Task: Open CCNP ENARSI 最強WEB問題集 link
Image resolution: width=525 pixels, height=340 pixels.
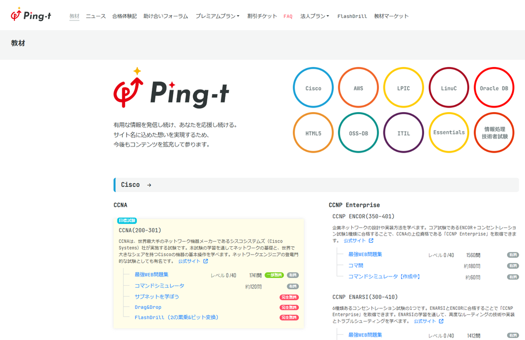Action: 365,335
